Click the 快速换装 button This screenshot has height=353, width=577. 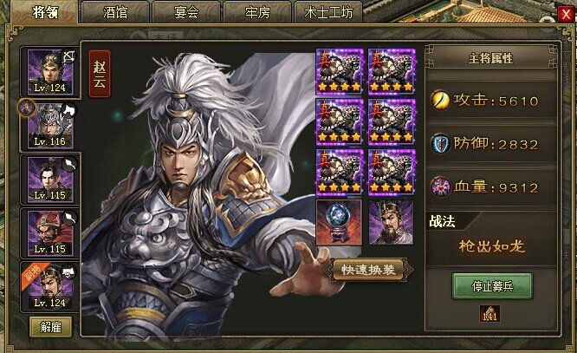pos(368,270)
